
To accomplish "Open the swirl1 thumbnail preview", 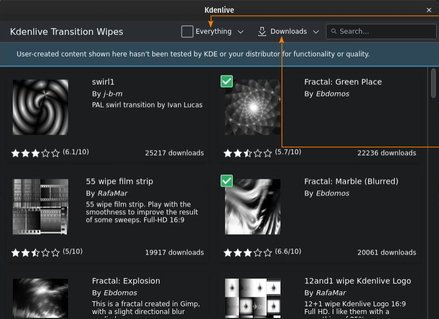I will [40, 107].
